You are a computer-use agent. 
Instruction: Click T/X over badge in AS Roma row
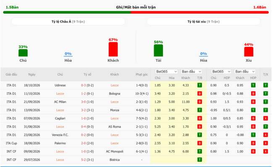265,127
